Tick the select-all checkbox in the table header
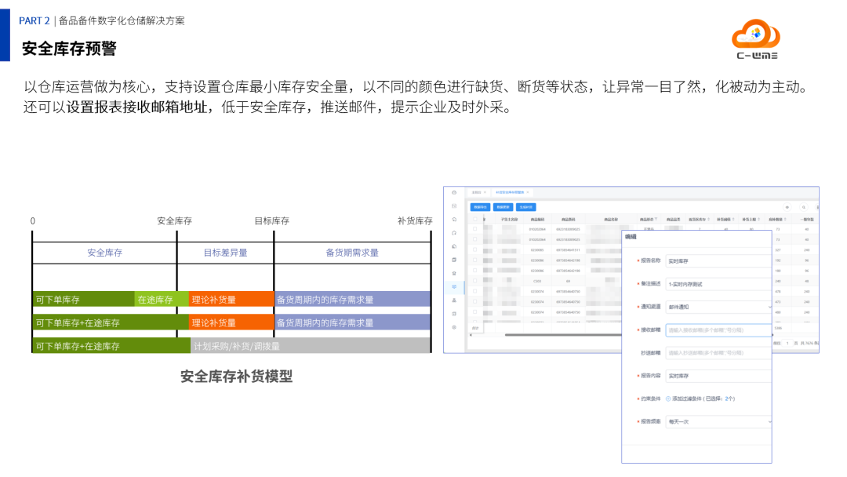Image resolution: width=847 pixels, height=477 pixels. (x=475, y=220)
